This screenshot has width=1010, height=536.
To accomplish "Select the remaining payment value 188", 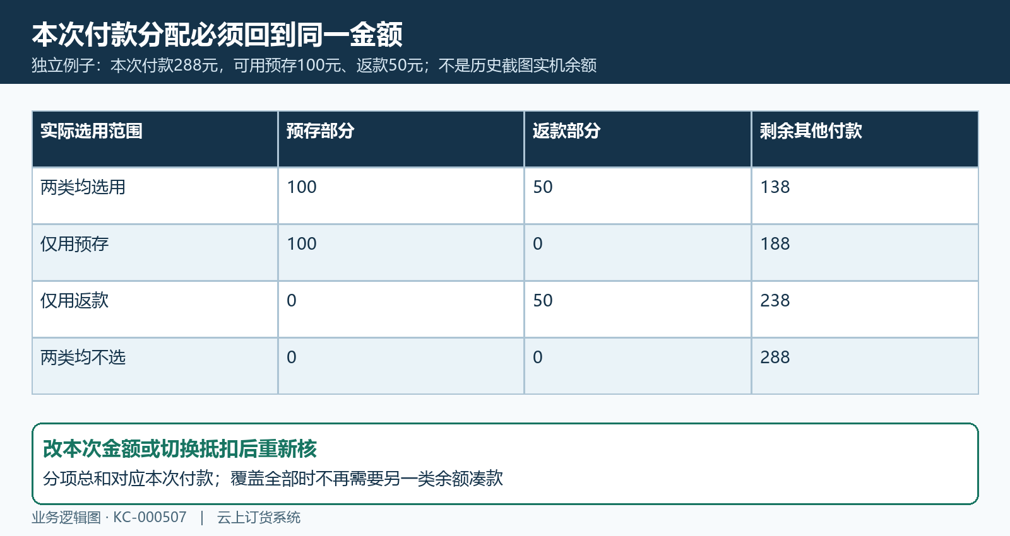I will tap(775, 244).
